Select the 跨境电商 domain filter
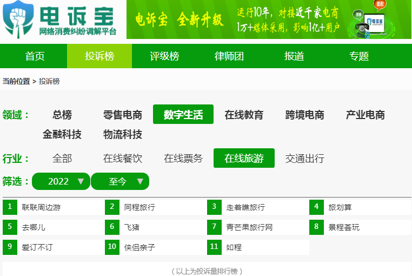This screenshot has width=412, height=276. point(304,114)
